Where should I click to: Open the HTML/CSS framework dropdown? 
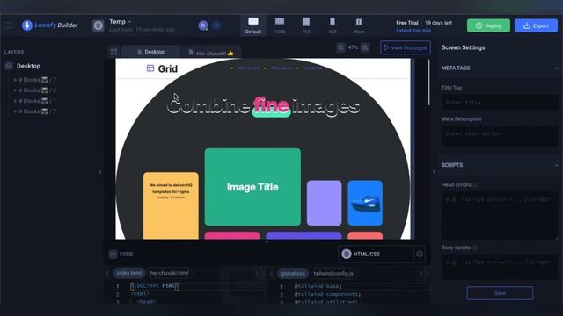[x=376, y=254]
